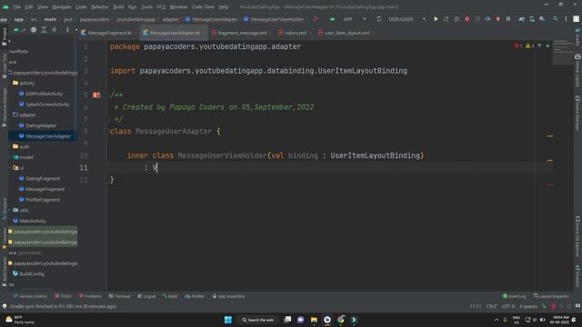Open App Inspection tool window
Viewport: 582px width, 327px height.
228,296
